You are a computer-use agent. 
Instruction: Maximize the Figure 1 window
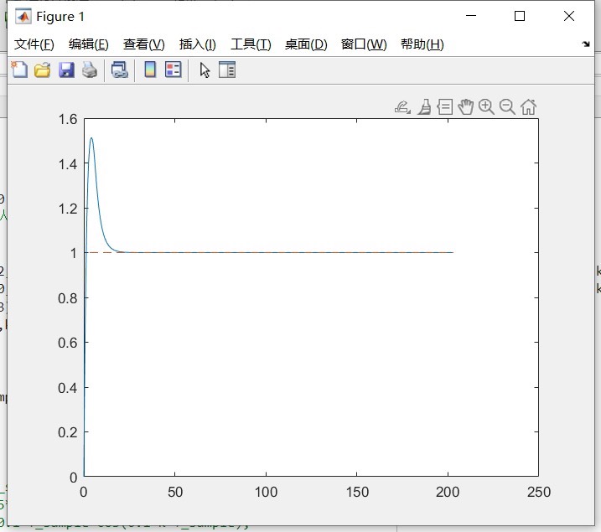520,16
